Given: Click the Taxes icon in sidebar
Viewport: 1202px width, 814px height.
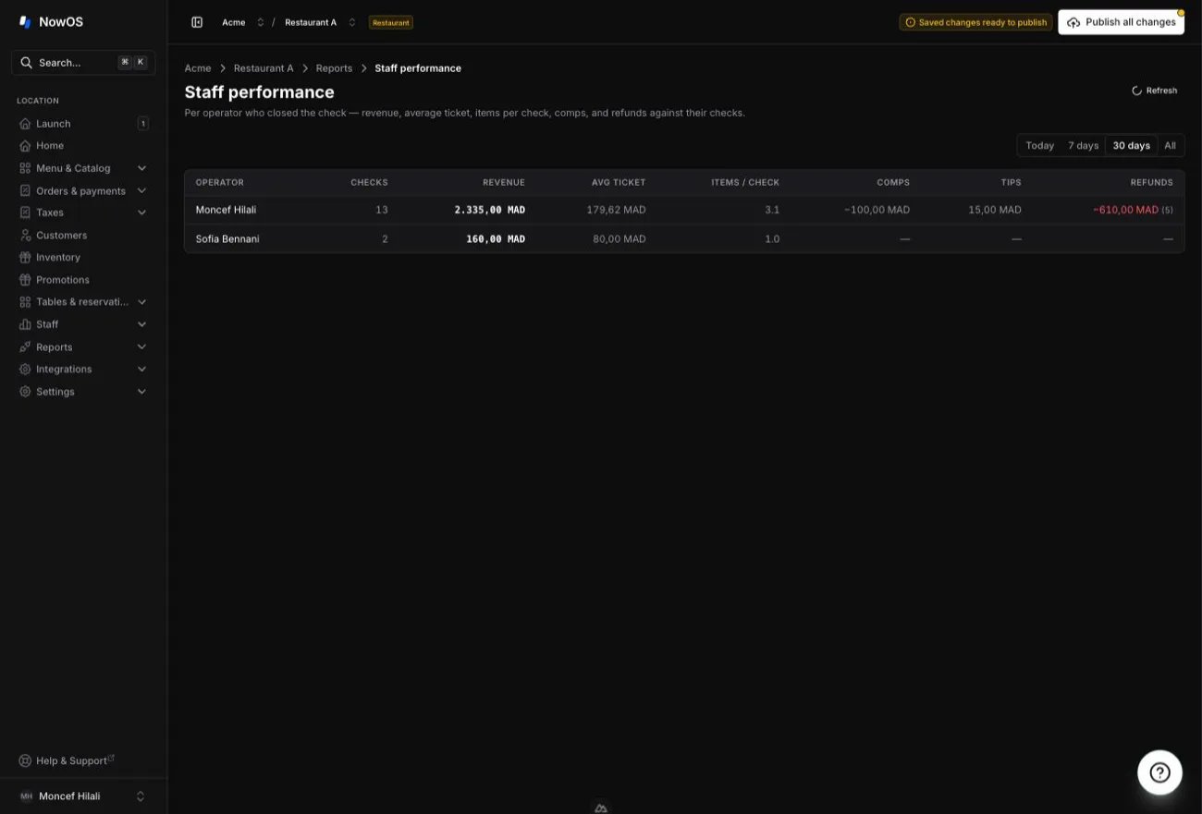Looking at the screenshot, I should coord(25,213).
